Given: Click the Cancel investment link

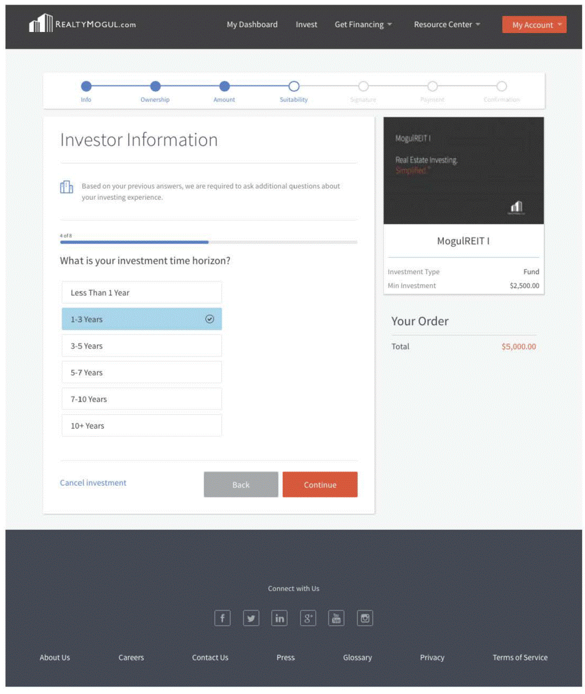Looking at the screenshot, I should pos(93,483).
